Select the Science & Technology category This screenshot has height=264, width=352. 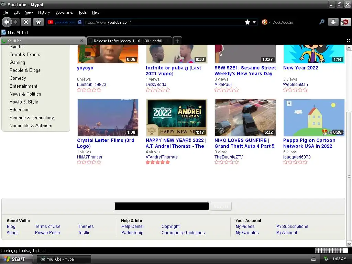pyautogui.click(x=32, y=118)
